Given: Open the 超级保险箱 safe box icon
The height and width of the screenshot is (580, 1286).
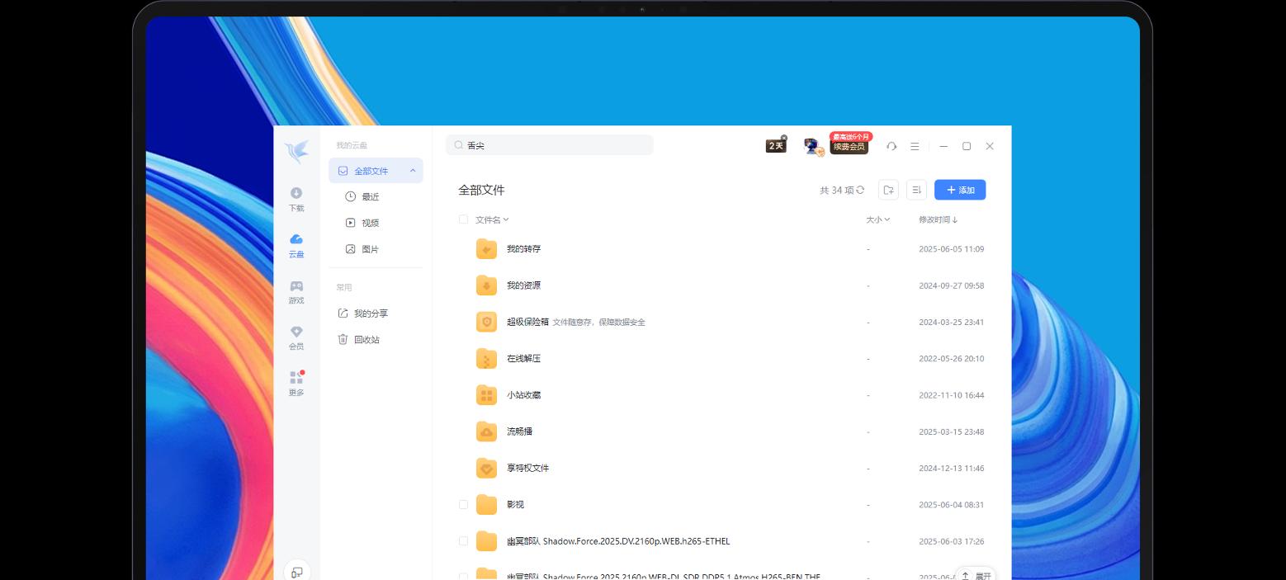Looking at the screenshot, I should click(486, 322).
